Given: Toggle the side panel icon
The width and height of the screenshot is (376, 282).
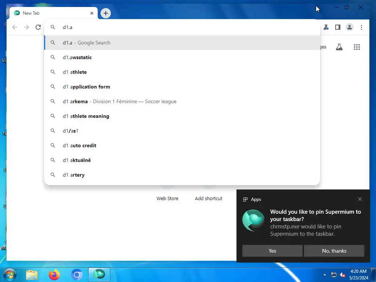Looking at the screenshot, I should [x=338, y=27].
